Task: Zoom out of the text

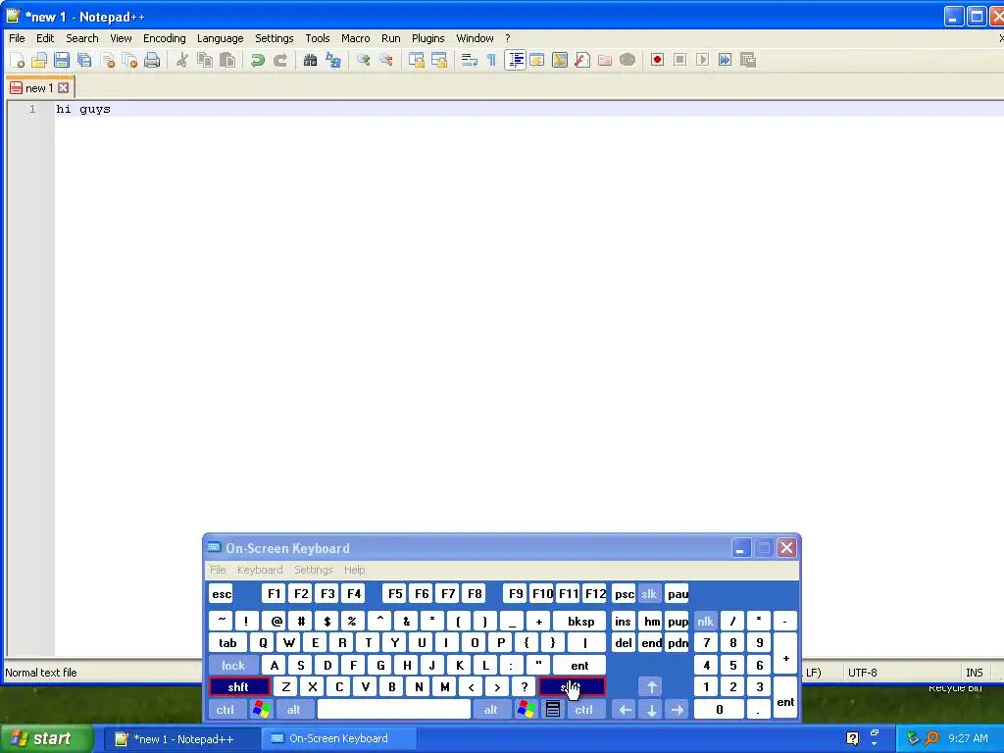Action: point(386,60)
